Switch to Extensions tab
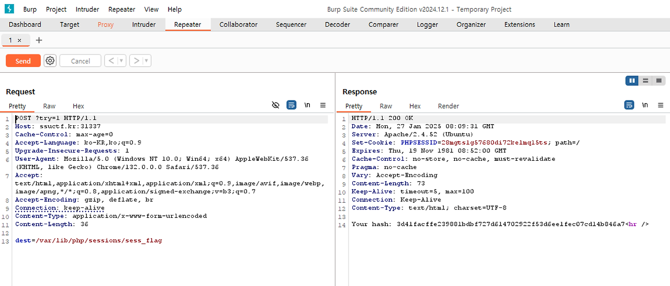The width and height of the screenshot is (670, 286). coord(520,25)
